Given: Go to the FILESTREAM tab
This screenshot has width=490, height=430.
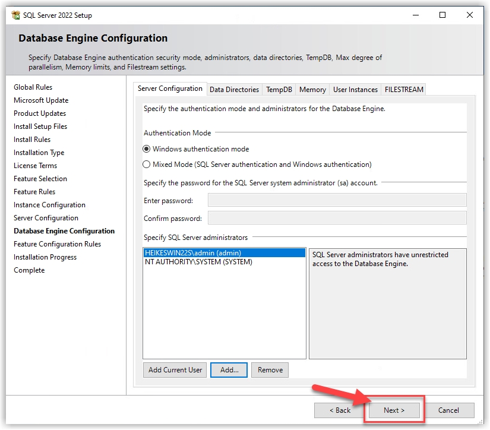Looking at the screenshot, I should tap(404, 90).
